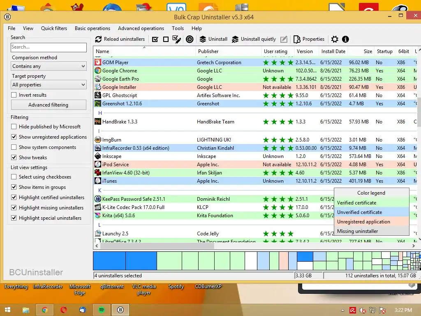Open the View menu
The height and width of the screenshot is (316, 421).
[28, 28]
